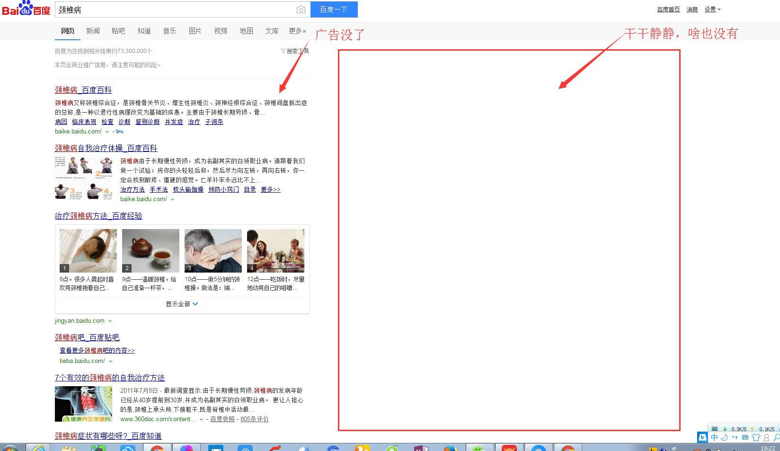
Task: Open IME soft keyboard icon
Action: [x=745, y=437]
